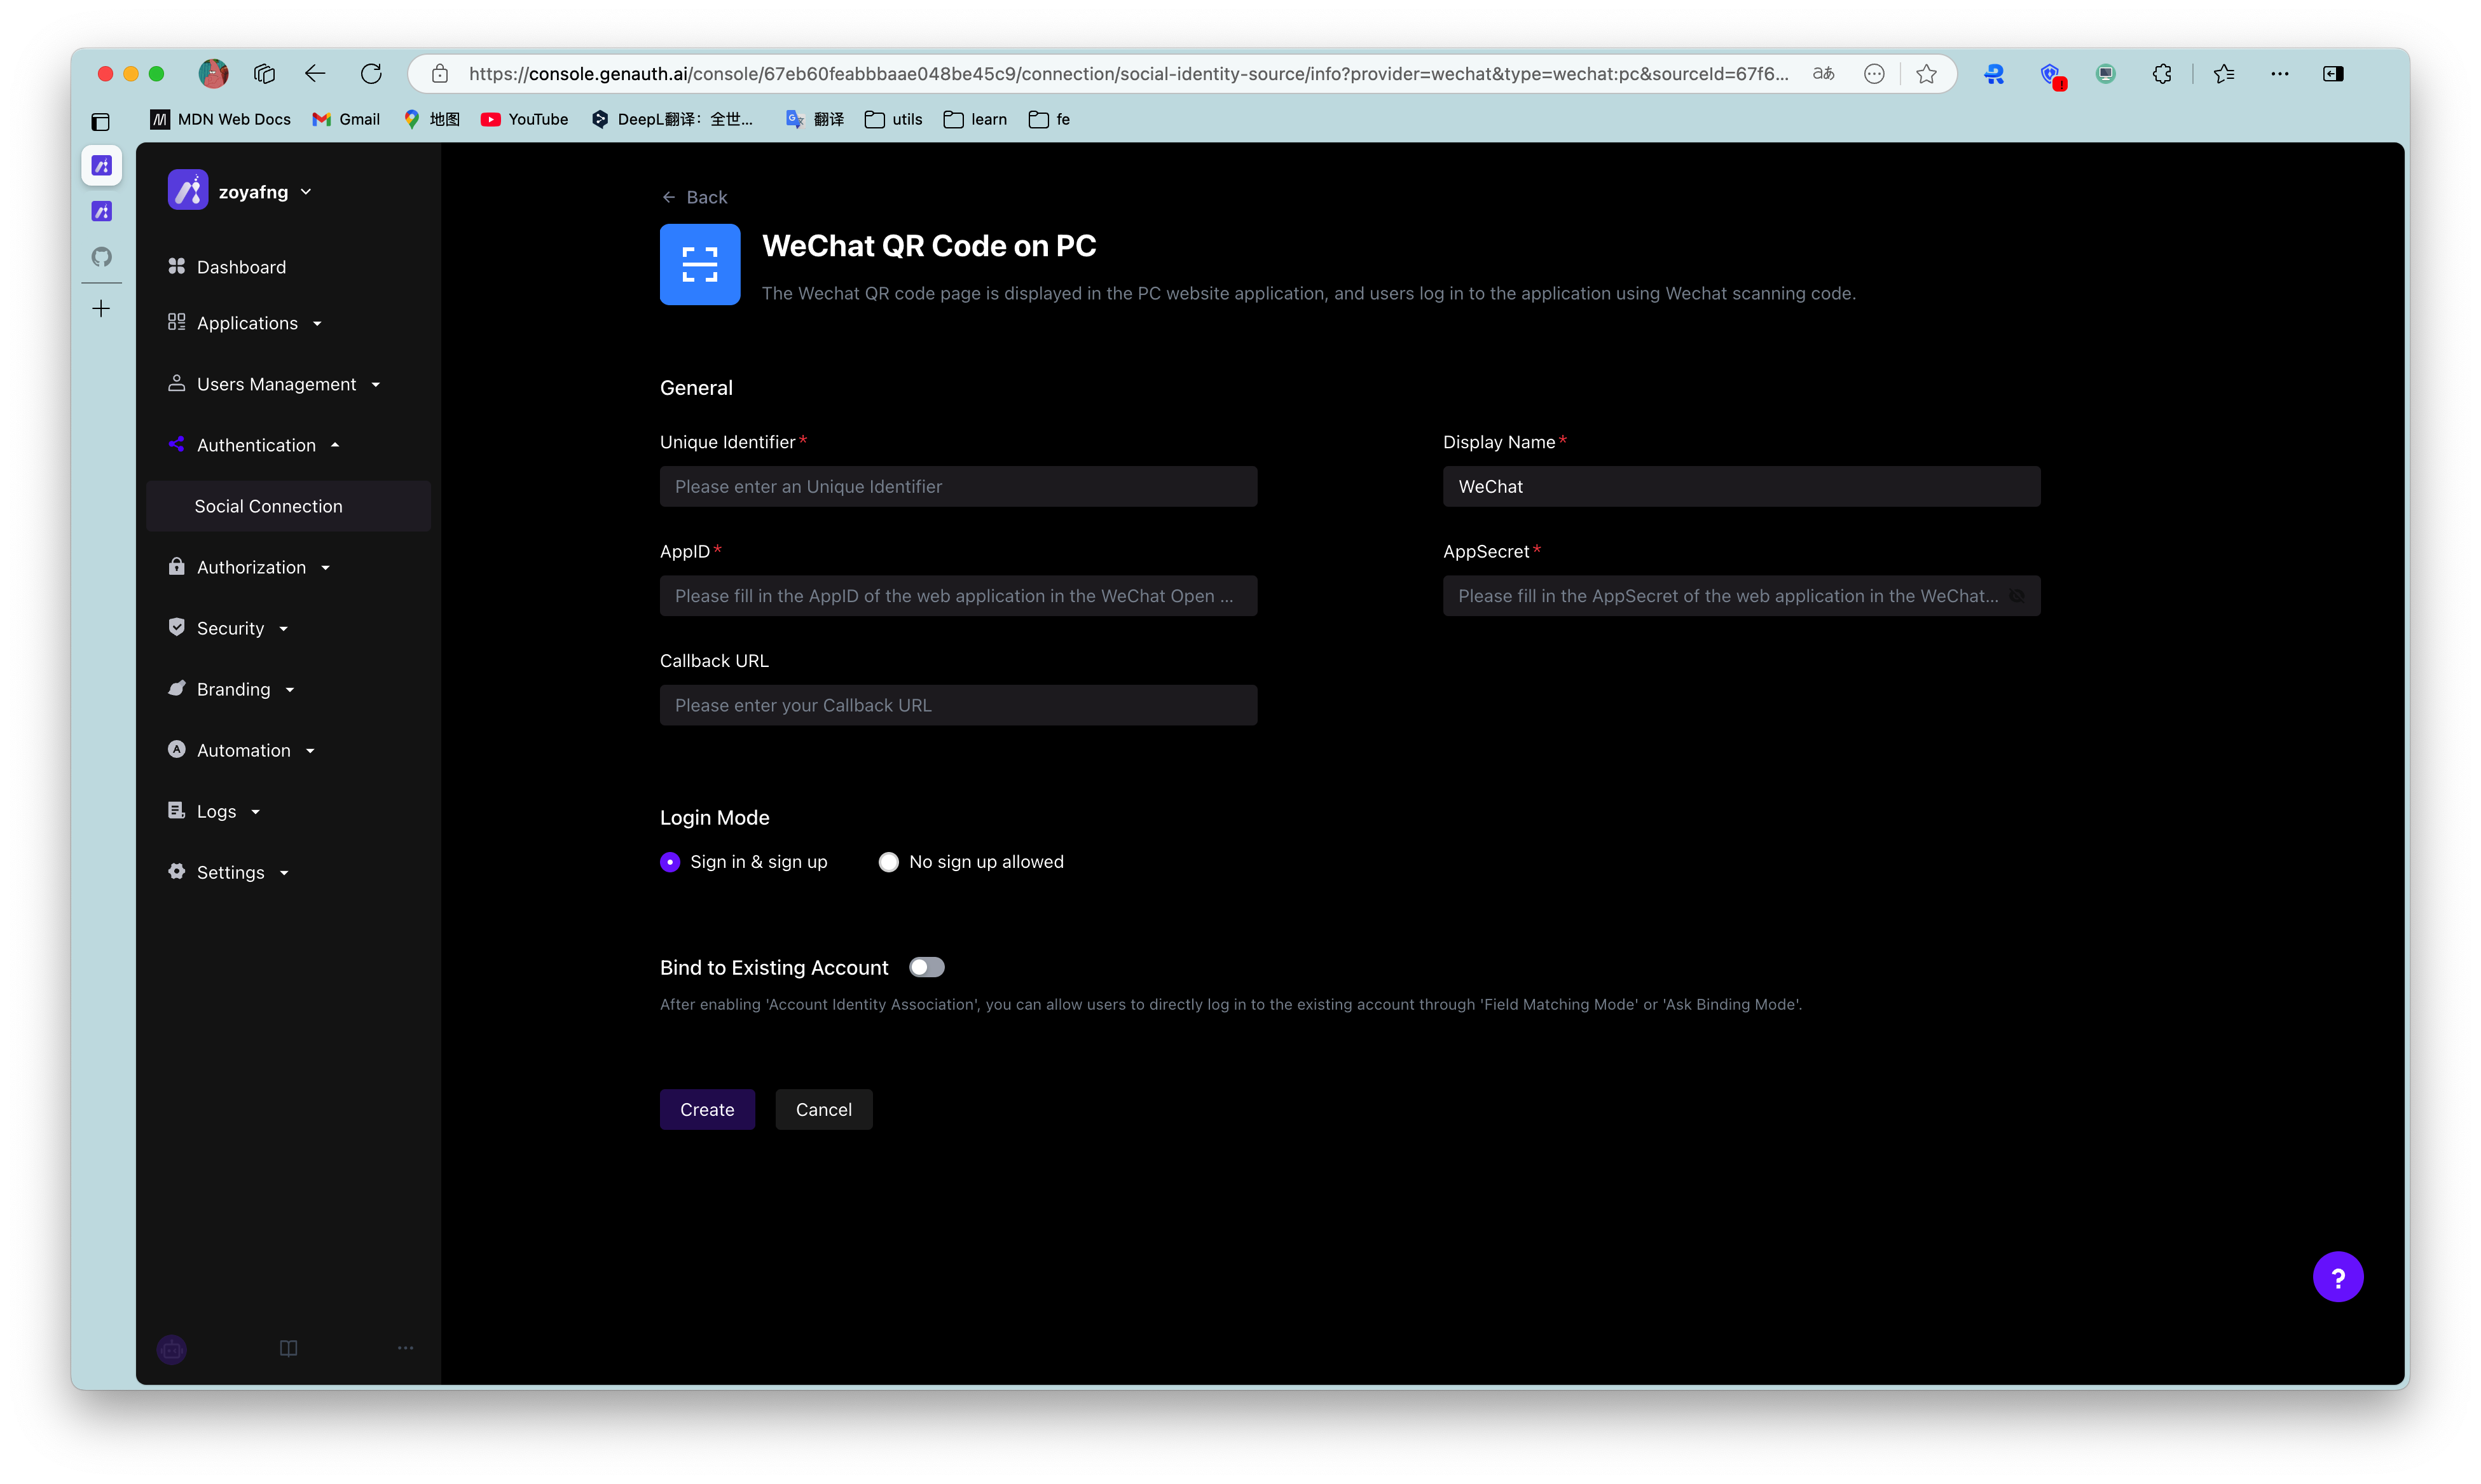The width and height of the screenshot is (2481, 1484).
Task: Focus the Display Name field with WeChat
Action: pyautogui.click(x=1741, y=487)
